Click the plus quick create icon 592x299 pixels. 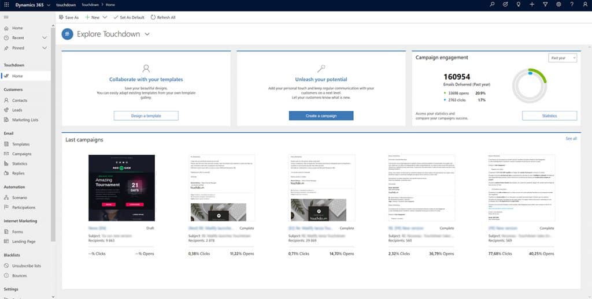click(x=532, y=5)
